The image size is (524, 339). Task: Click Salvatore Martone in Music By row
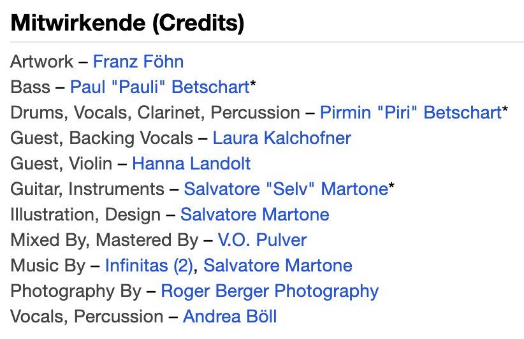278,266
